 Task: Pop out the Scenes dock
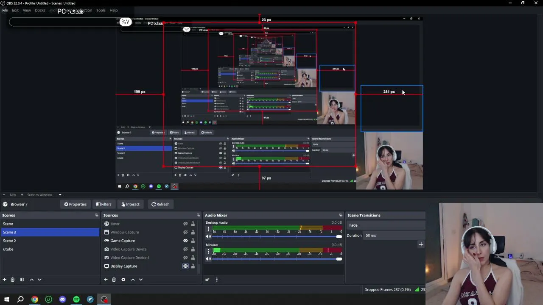[97, 215]
